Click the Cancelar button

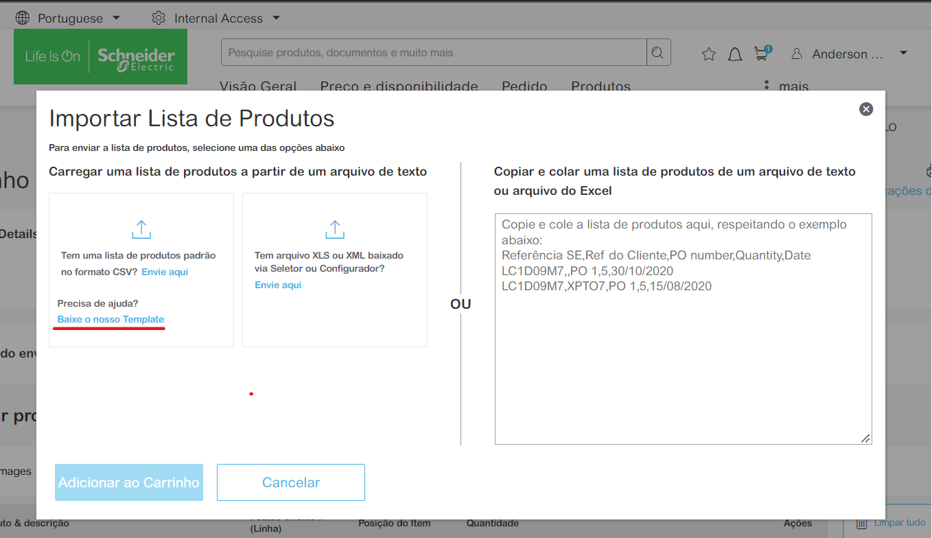pyautogui.click(x=291, y=482)
